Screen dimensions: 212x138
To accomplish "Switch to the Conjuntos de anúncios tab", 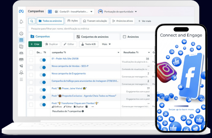I will tap(97, 37).
